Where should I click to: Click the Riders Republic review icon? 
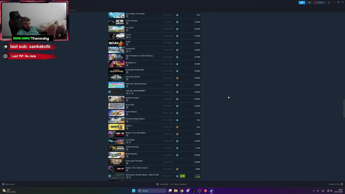point(177,155)
